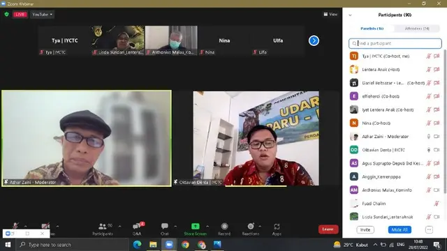The width and height of the screenshot is (447, 251).
Task: Click the green Share Screen button
Action: click(x=196, y=229)
